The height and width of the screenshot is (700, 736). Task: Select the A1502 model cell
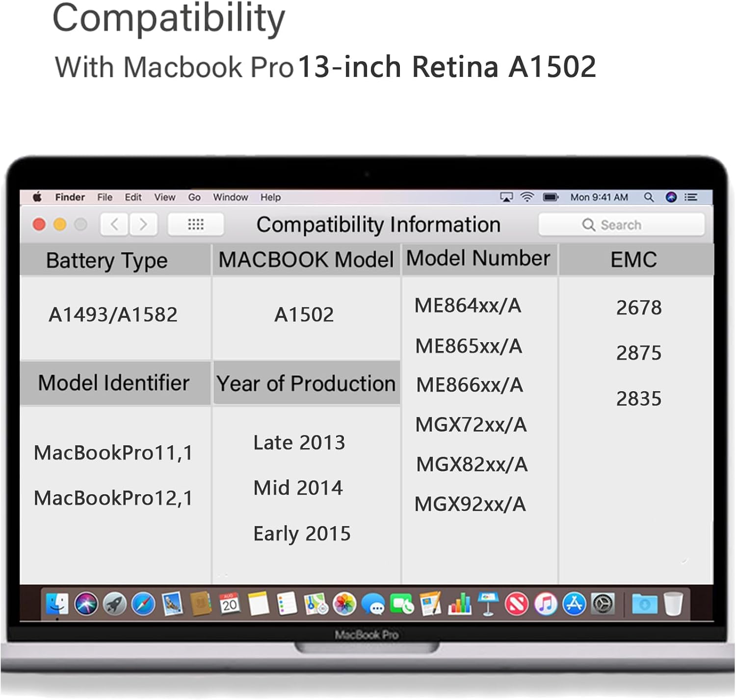coord(304,315)
